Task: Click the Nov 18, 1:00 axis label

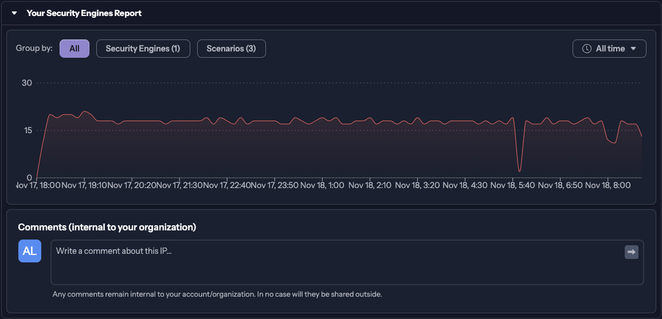Action: (322, 185)
